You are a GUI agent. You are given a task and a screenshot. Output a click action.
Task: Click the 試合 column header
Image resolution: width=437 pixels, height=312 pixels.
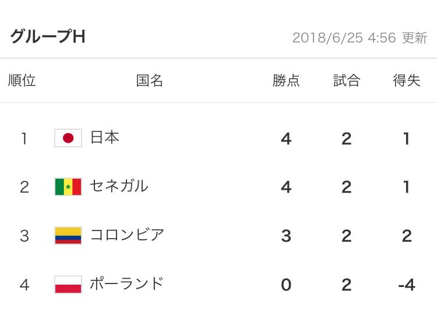(347, 81)
